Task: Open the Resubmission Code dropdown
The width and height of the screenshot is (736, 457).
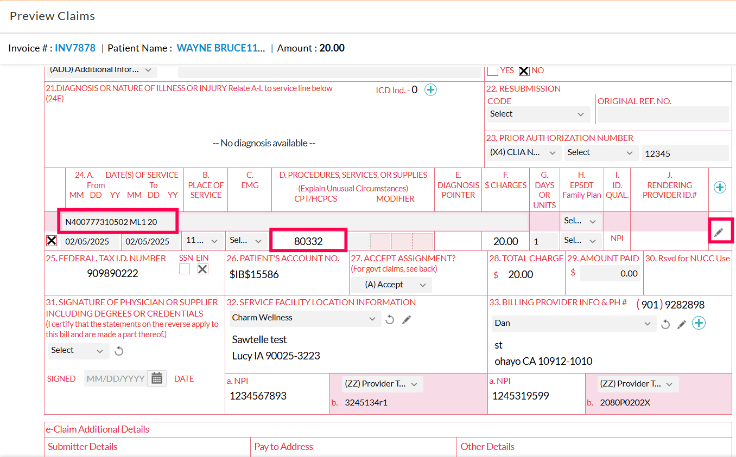Action: click(x=538, y=114)
